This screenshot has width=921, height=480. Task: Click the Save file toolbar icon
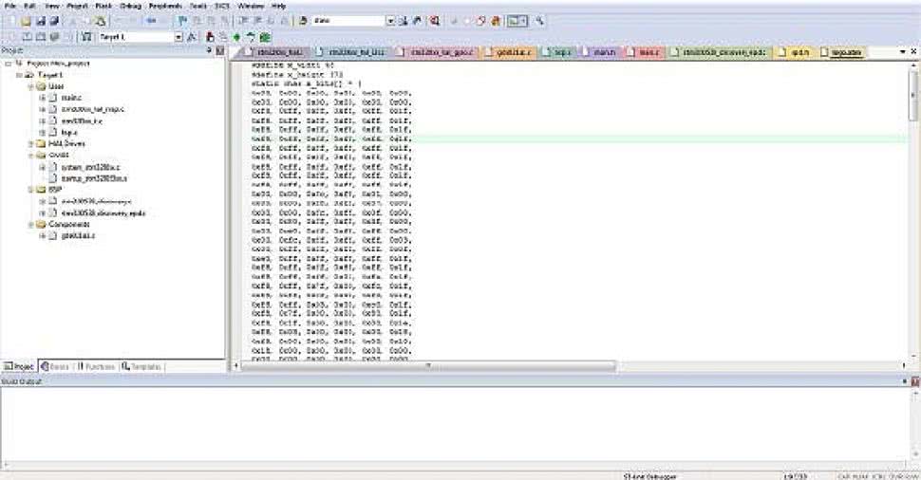pos(40,20)
